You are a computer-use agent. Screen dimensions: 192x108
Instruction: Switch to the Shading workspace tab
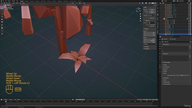click(x=49, y=1)
